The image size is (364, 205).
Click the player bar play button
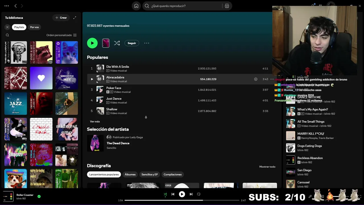click(x=182, y=194)
